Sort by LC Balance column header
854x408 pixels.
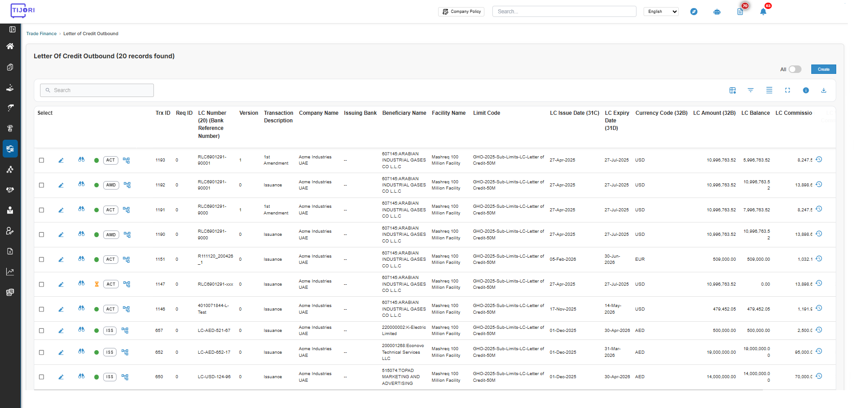(755, 113)
